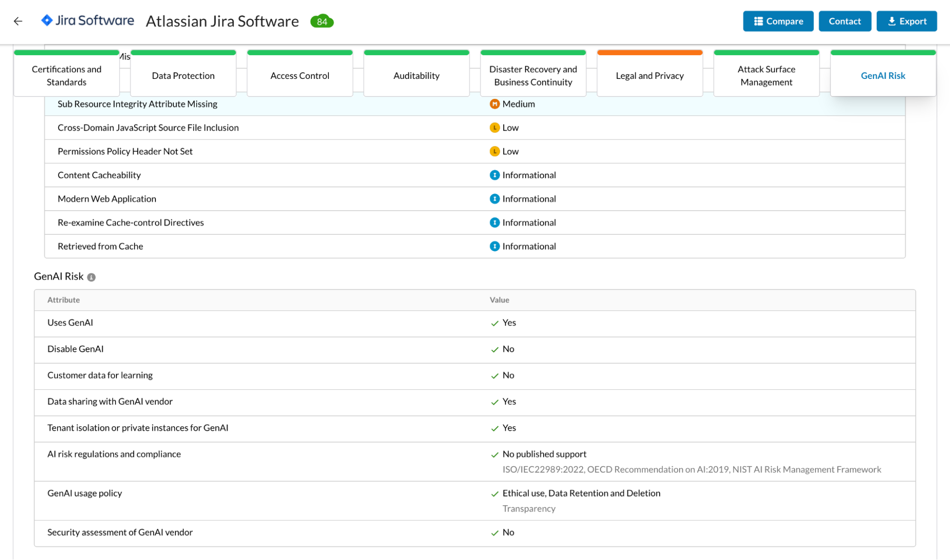This screenshot has width=950, height=560.
Task: Click the Uses GenAI attribute
Action: [x=70, y=323]
